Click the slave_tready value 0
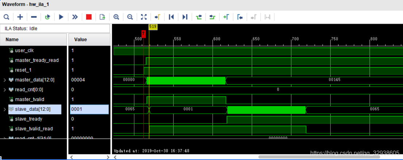Viewport: 403px width, 160px height. 73,119
